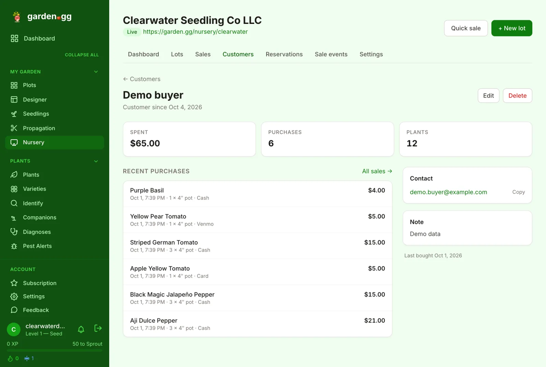Go back to Customers list

142,79
